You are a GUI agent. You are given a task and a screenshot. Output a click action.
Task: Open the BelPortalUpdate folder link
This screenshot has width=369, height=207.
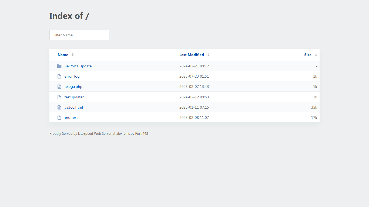click(78, 66)
